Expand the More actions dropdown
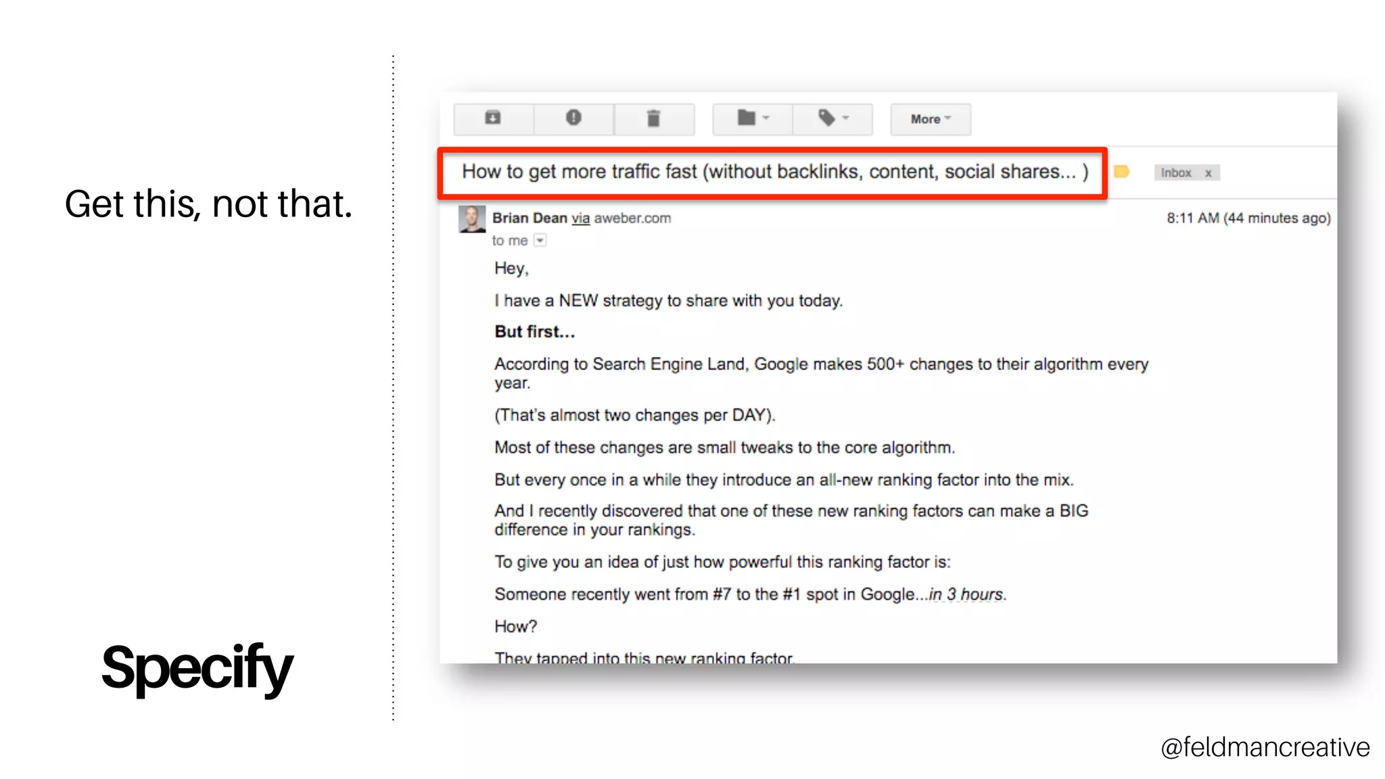 (930, 119)
